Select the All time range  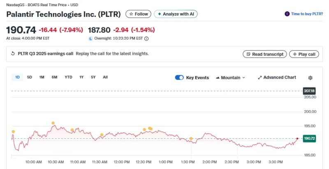click(105, 77)
